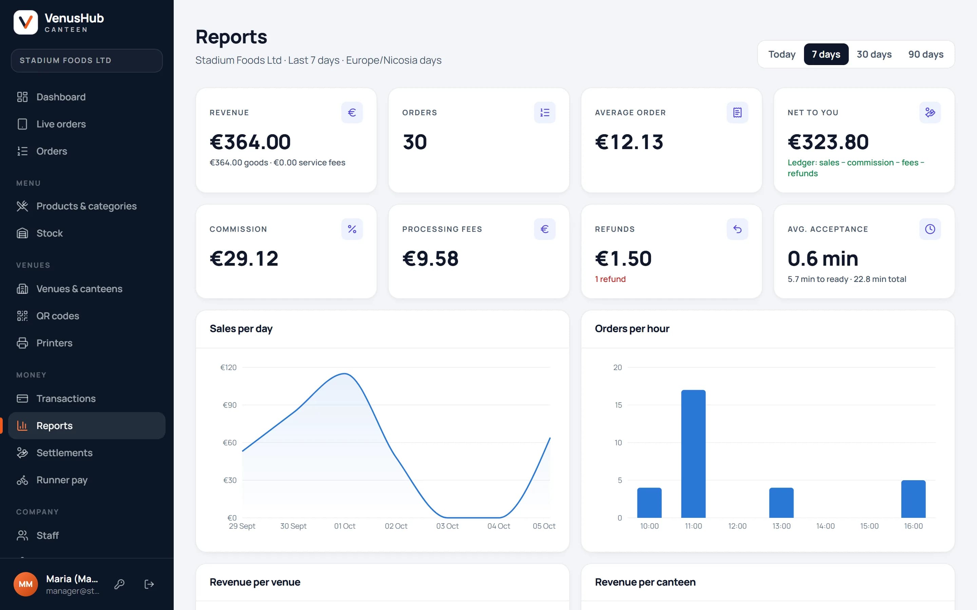This screenshot has height=610, width=977.
Task: Go to Live orders page
Action: (87, 124)
